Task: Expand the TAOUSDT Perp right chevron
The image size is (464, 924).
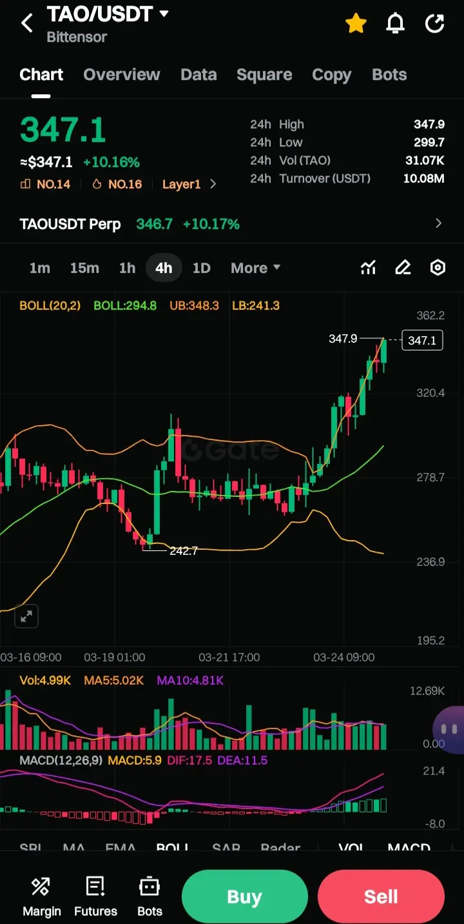Action: pos(439,224)
